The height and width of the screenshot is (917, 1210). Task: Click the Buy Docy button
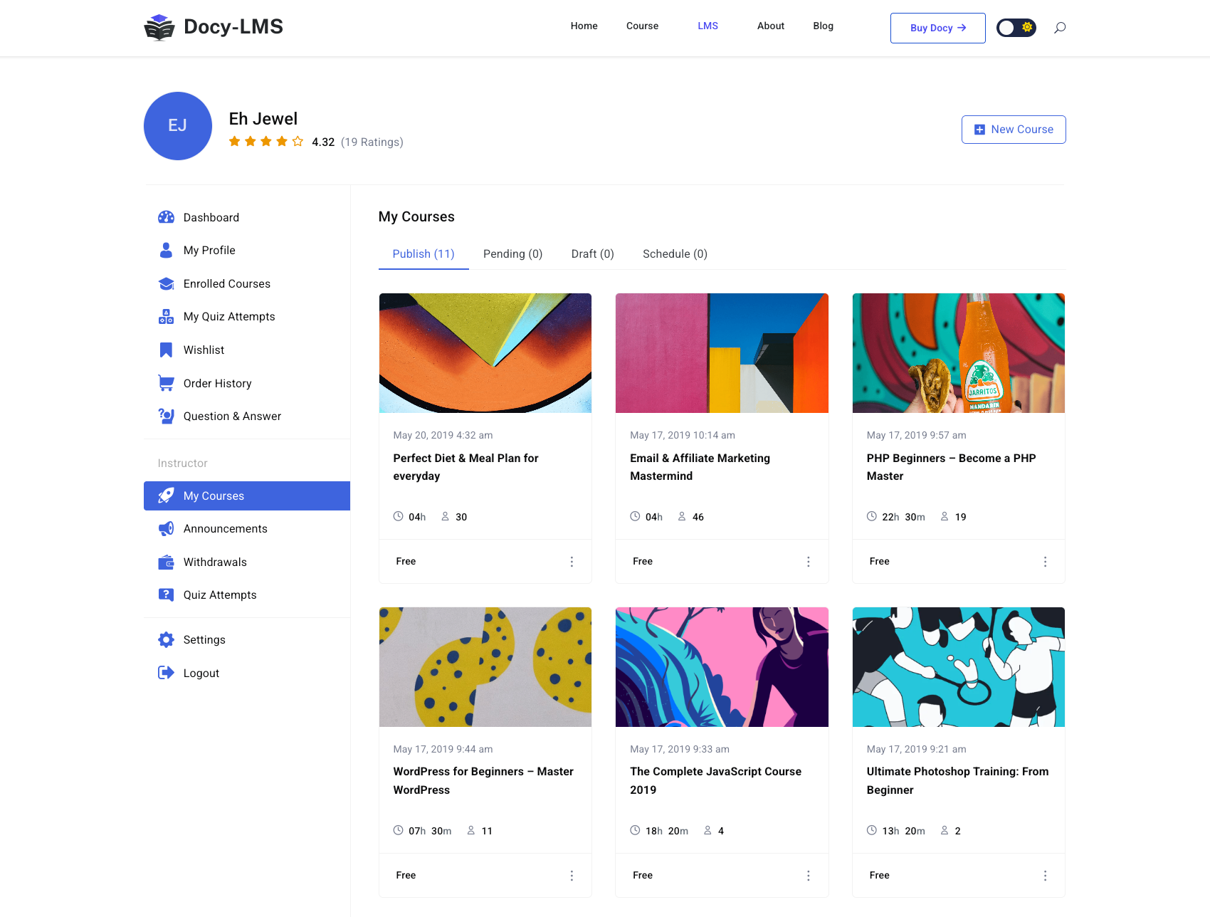click(x=938, y=28)
